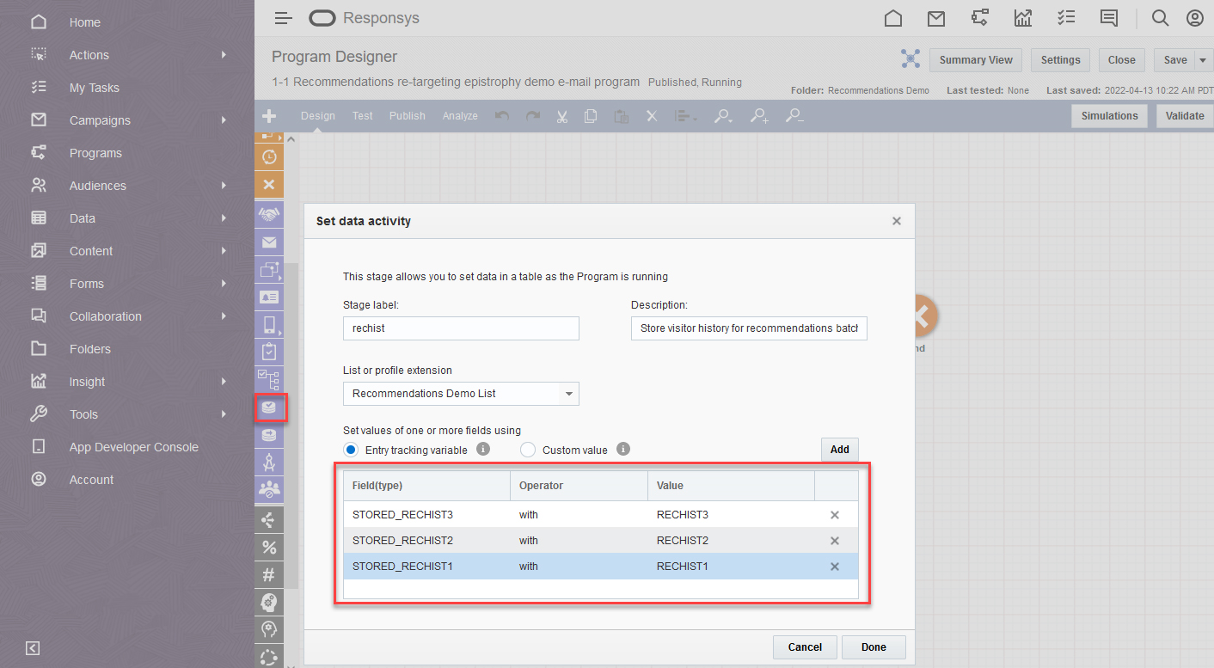Remove the STORED_RECHIST3 row
Viewport: 1214px width, 668px height.
click(x=834, y=515)
